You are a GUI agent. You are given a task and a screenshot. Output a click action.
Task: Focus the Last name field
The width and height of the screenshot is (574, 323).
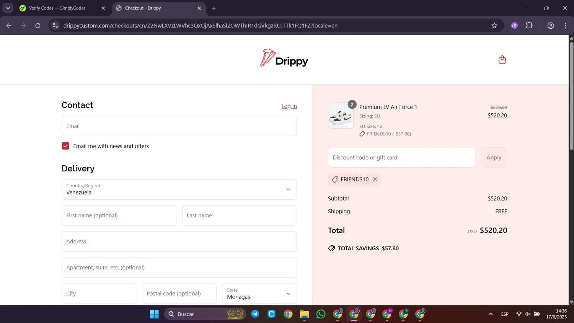click(x=240, y=215)
